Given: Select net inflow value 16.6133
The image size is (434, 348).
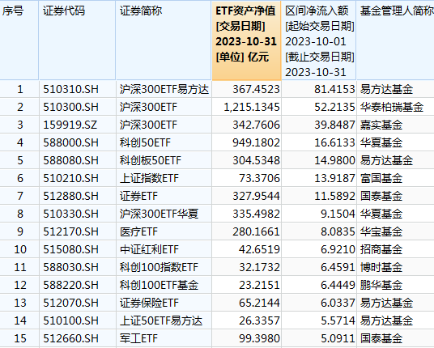Looking at the screenshot, I should (x=334, y=142).
